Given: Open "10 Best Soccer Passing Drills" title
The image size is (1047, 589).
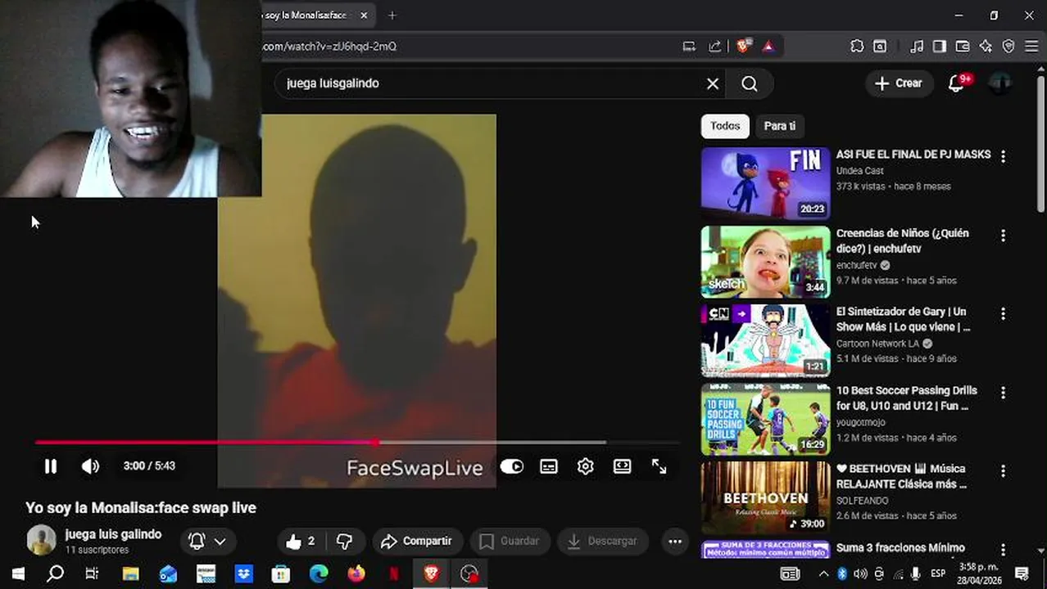Looking at the screenshot, I should (907, 398).
